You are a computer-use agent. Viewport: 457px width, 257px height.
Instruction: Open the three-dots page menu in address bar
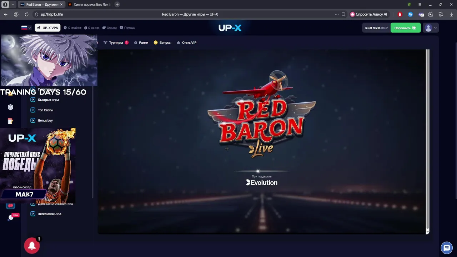tap(336, 14)
